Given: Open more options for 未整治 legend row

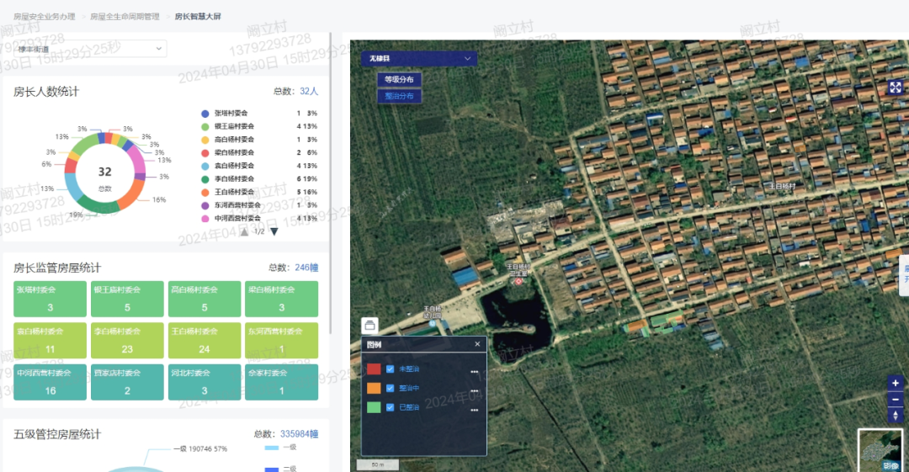Looking at the screenshot, I should coord(474,371).
